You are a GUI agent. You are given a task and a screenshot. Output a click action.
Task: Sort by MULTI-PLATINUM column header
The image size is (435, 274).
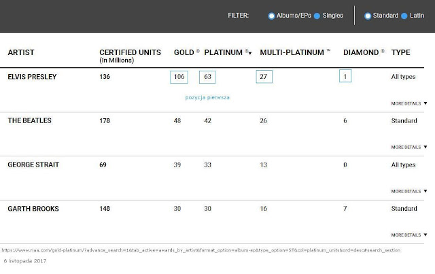pos(292,52)
